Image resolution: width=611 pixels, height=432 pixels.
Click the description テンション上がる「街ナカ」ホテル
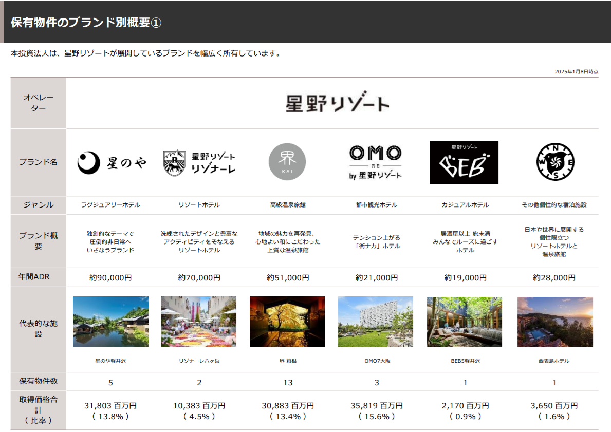point(377,241)
